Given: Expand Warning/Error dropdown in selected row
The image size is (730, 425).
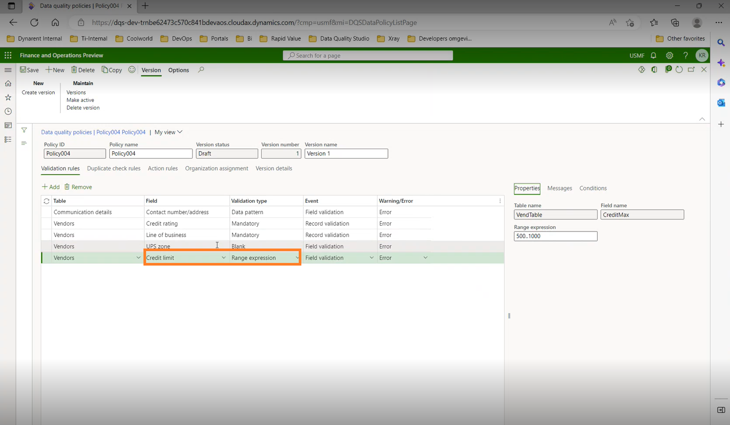Looking at the screenshot, I should click(x=425, y=258).
